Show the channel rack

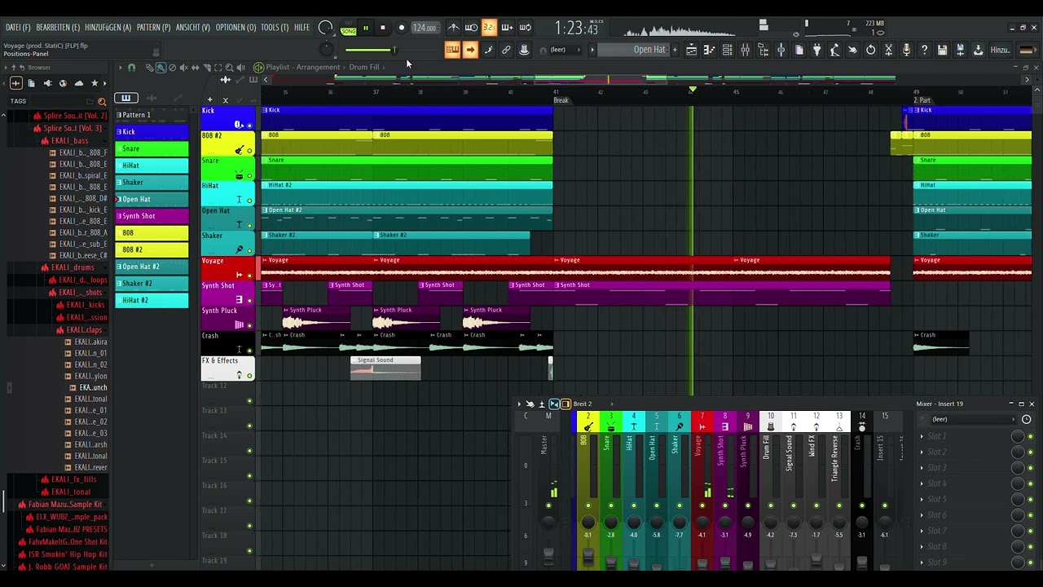(727, 50)
